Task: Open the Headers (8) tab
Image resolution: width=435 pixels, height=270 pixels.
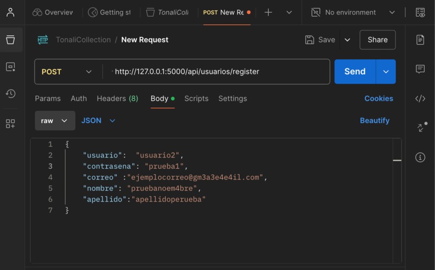Action: pos(117,99)
